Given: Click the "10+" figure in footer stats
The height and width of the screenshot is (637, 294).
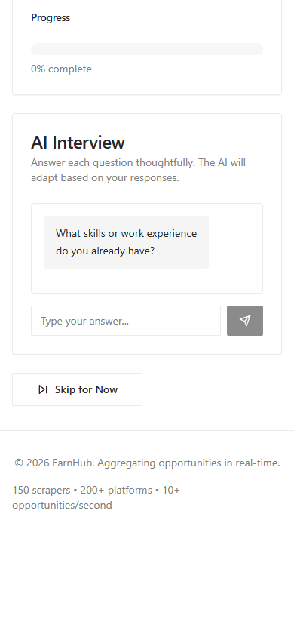Looking at the screenshot, I should coord(170,490).
